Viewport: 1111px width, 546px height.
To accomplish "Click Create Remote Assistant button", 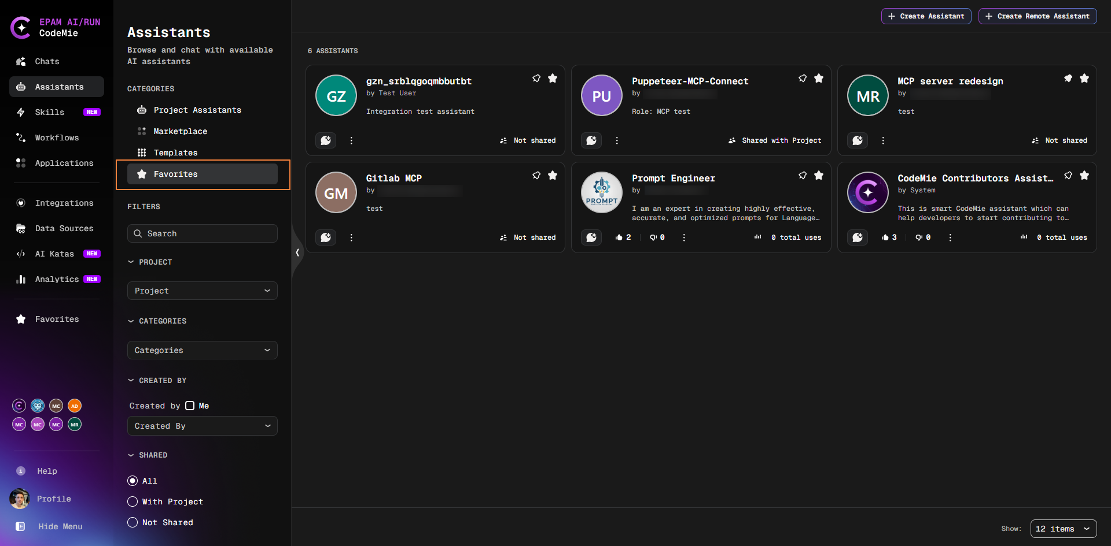I will [x=1038, y=16].
